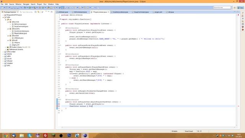Click the Collapse All icon in Package Explorer
245x138 pixels.
click(36, 12)
